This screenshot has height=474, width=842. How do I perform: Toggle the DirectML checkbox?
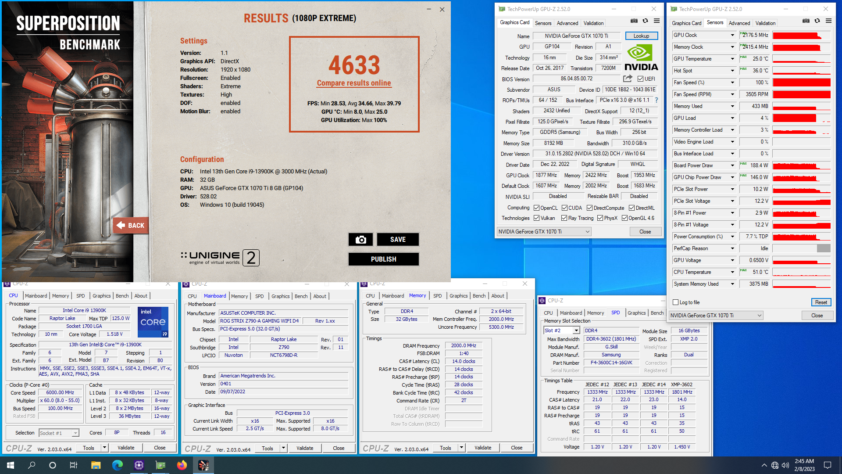pyautogui.click(x=632, y=208)
